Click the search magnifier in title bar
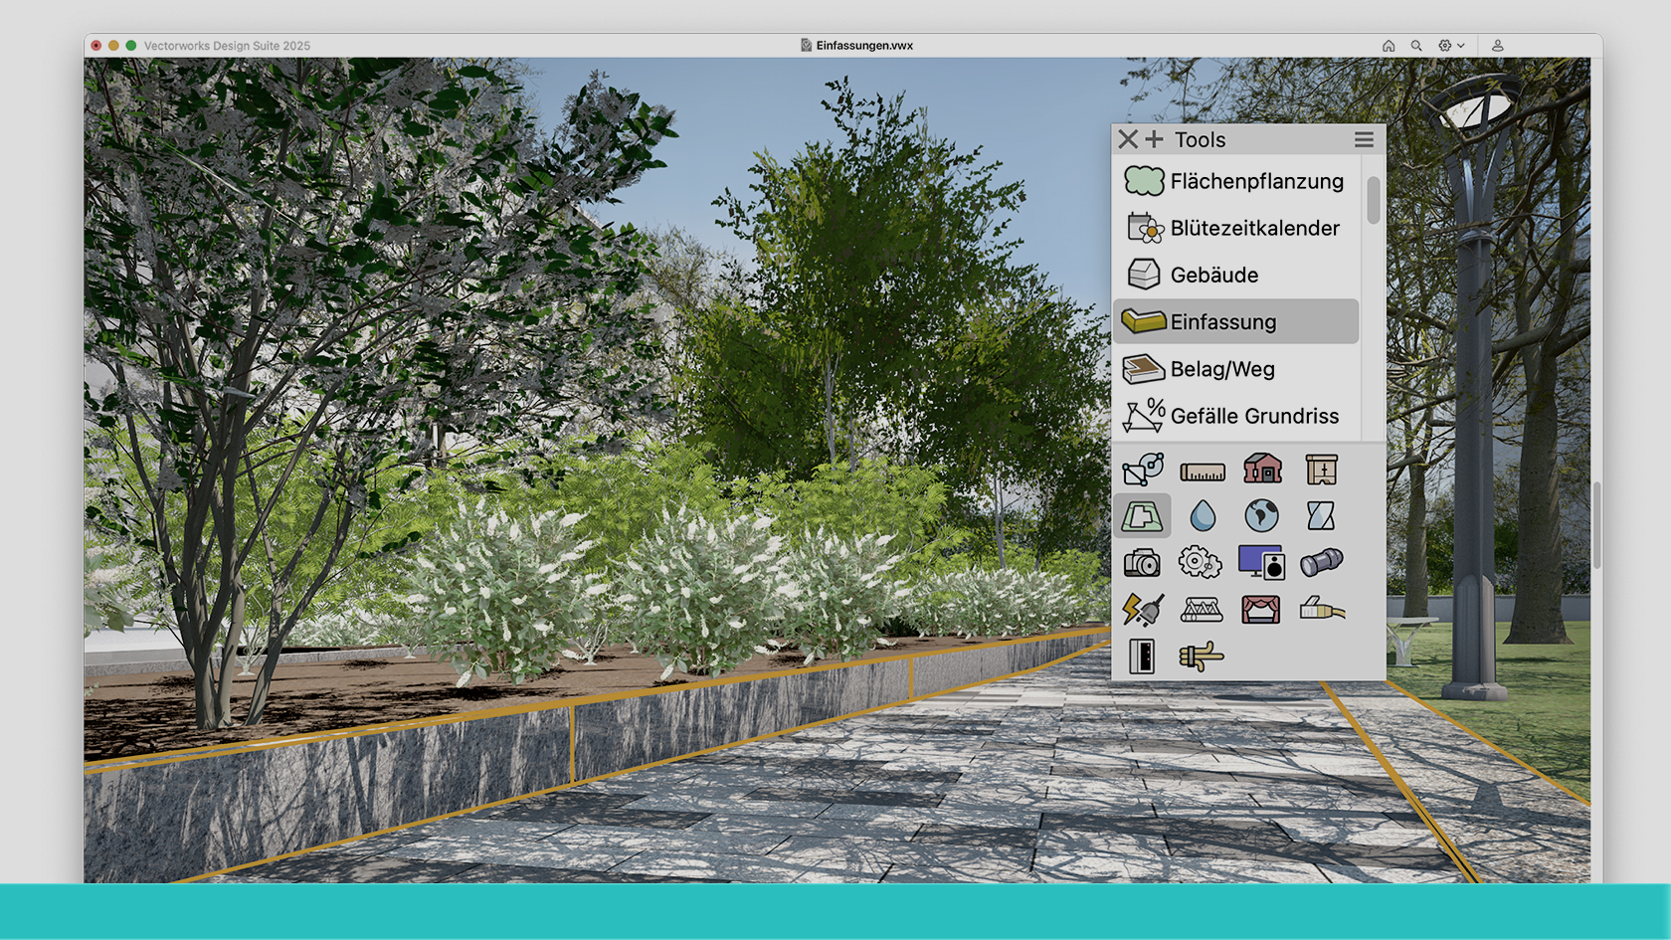 [1416, 46]
